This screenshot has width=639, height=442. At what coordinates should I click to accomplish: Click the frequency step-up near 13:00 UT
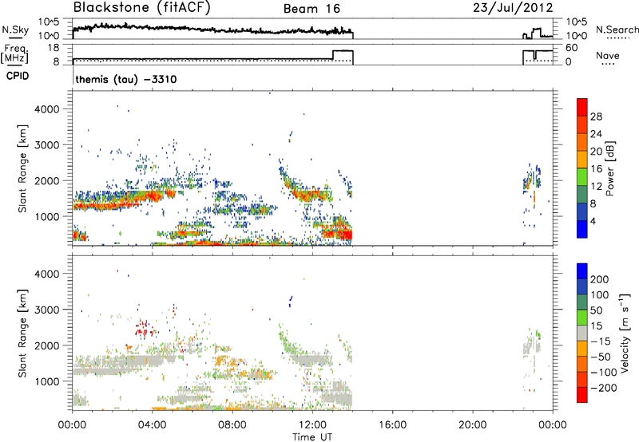click(333, 55)
